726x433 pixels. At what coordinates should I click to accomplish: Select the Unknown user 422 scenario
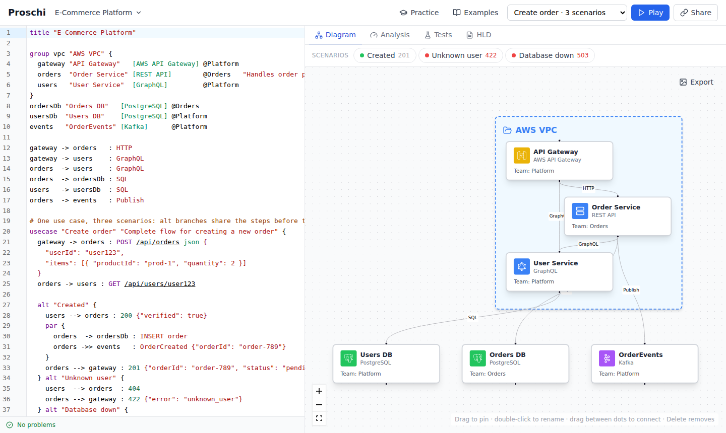pyautogui.click(x=461, y=55)
